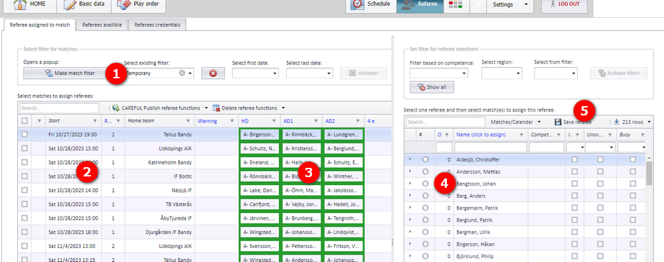
Task: Check the Nässjö IF match checkbox
Action: tap(25, 190)
